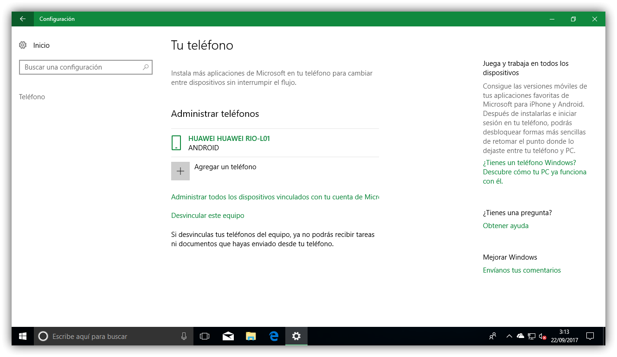Show hidden tray icons chevron

point(509,336)
